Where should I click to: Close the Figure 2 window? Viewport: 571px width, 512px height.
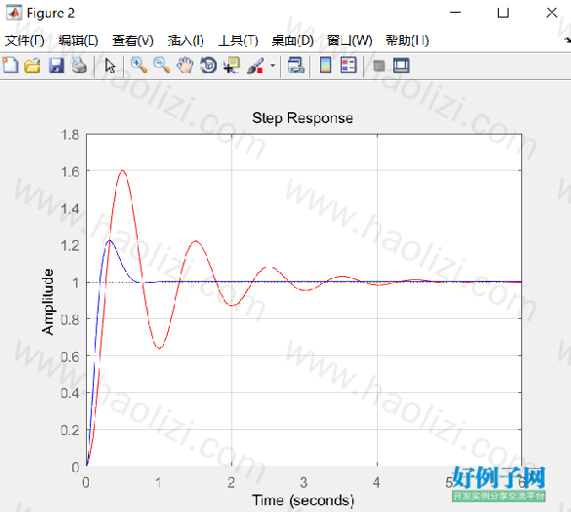point(551,13)
